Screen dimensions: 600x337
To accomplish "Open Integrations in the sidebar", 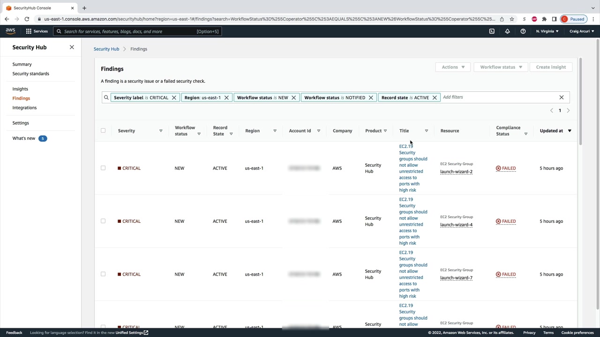I will tap(24, 108).
